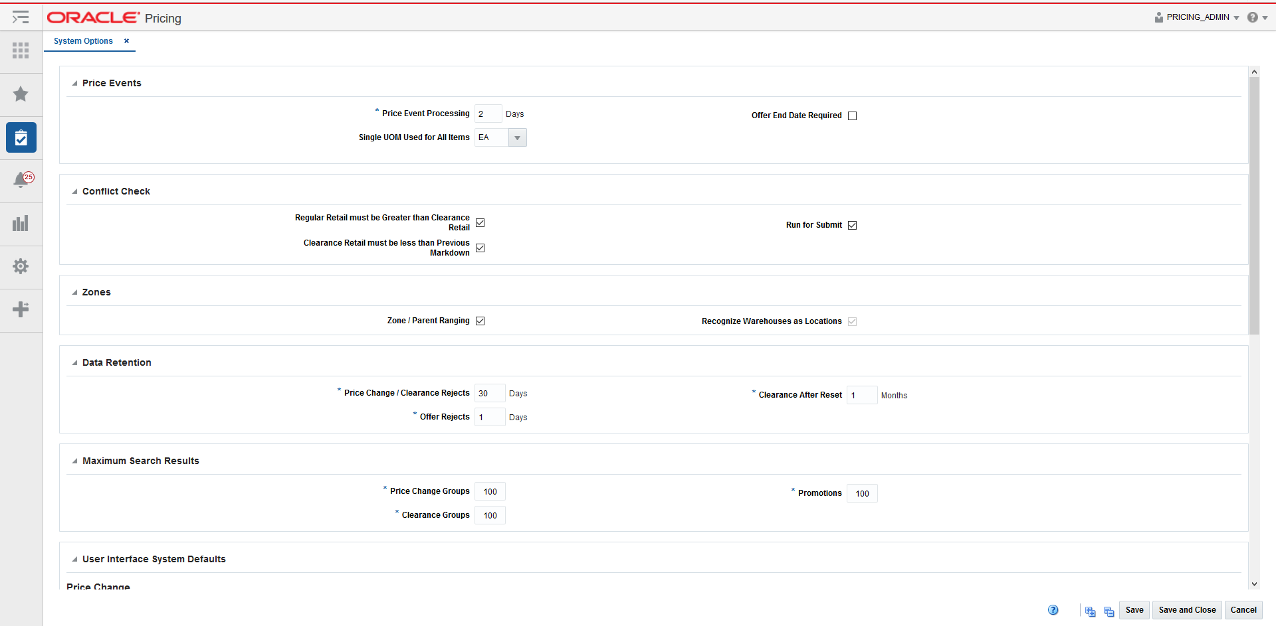1276x626 pixels.
Task: Click the scrollbar up arrow
Action: 1254,72
